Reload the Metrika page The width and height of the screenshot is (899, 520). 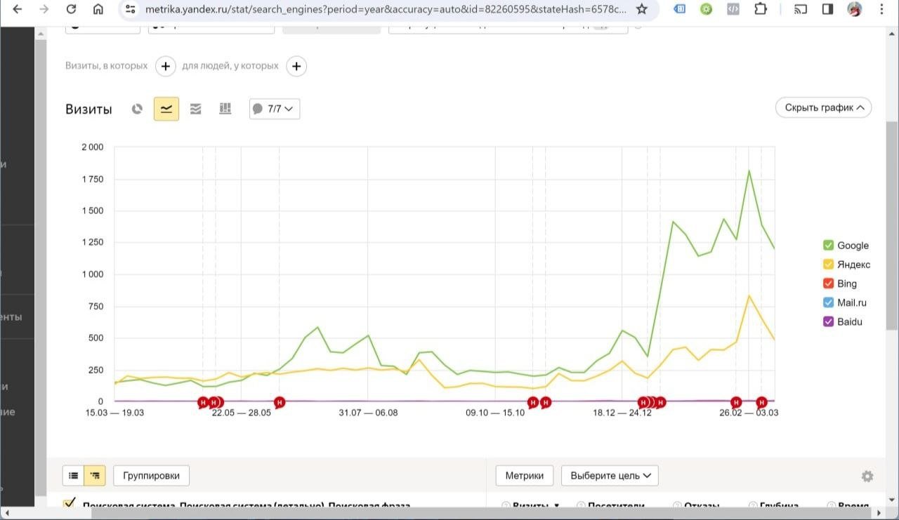point(71,10)
